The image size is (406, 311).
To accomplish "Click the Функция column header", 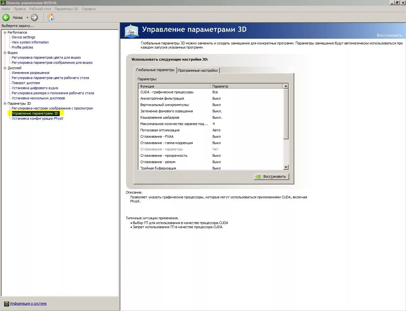I will (174, 86).
